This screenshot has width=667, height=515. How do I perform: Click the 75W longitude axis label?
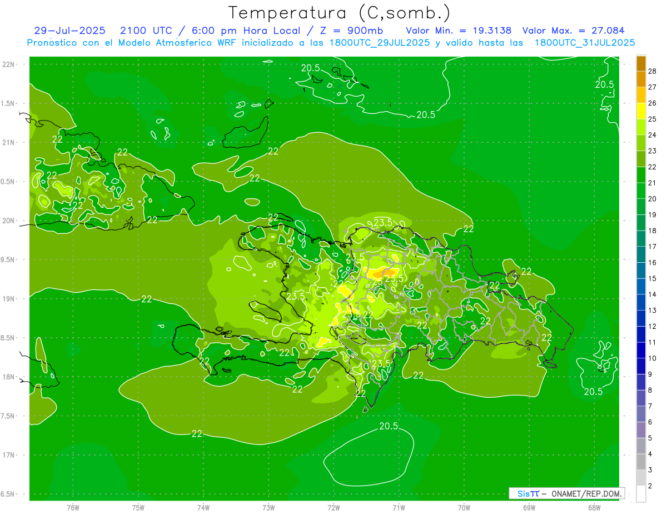138,508
